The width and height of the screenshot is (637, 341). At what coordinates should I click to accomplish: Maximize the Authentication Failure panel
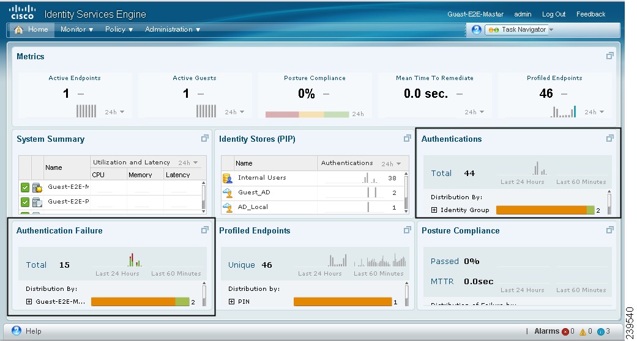[x=205, y=230]
